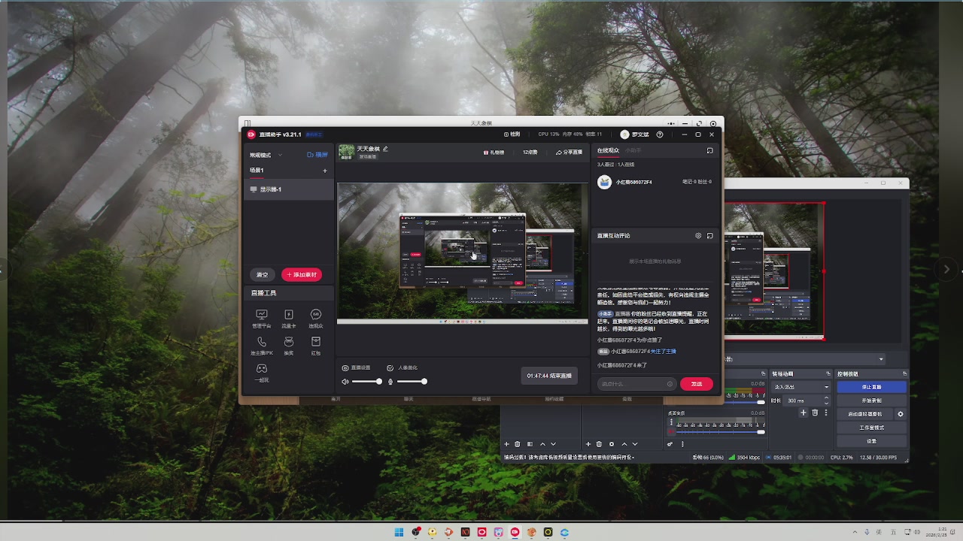This screenshot has height=541, width=963.
Task: Toggle the microphone mute icon
Action: coord(390,382)
